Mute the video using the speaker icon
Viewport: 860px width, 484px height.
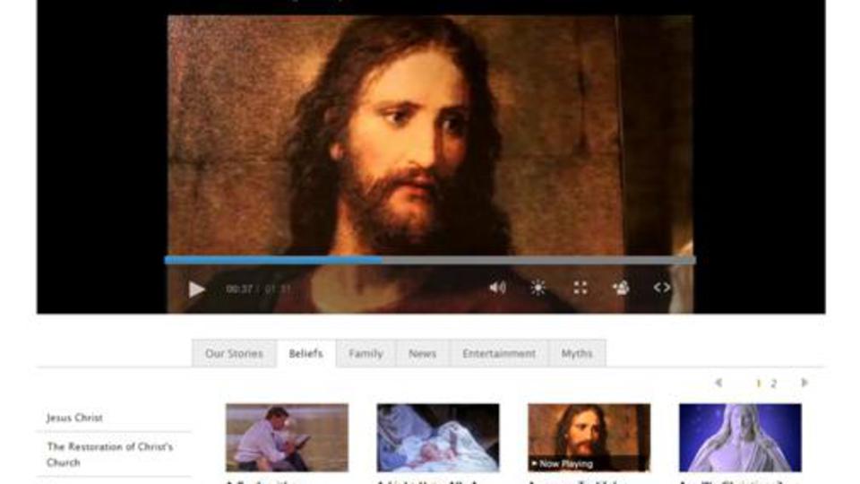pos(497,288)
